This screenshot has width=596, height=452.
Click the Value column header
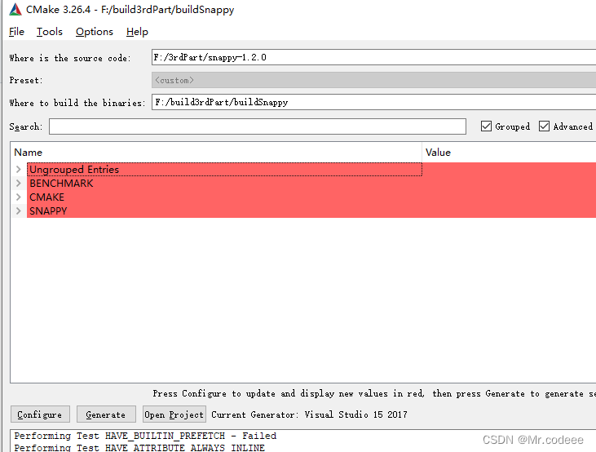(x=509, y=153)
